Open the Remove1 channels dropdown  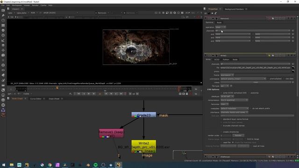click(253, 31)
